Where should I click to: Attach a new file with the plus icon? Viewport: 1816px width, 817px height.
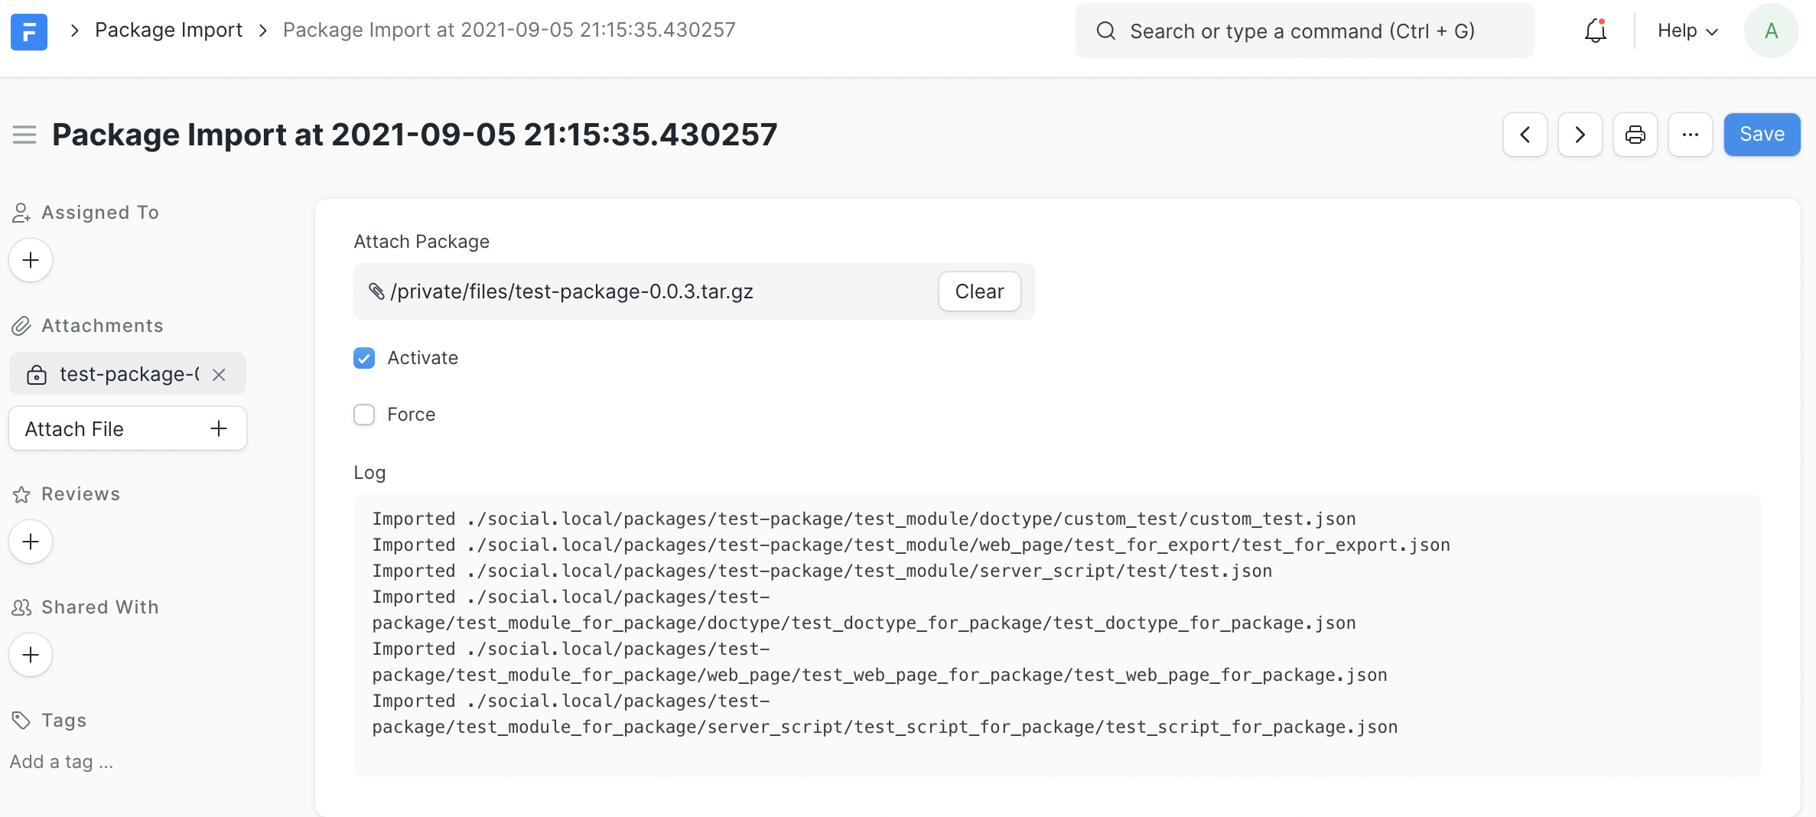218,428
